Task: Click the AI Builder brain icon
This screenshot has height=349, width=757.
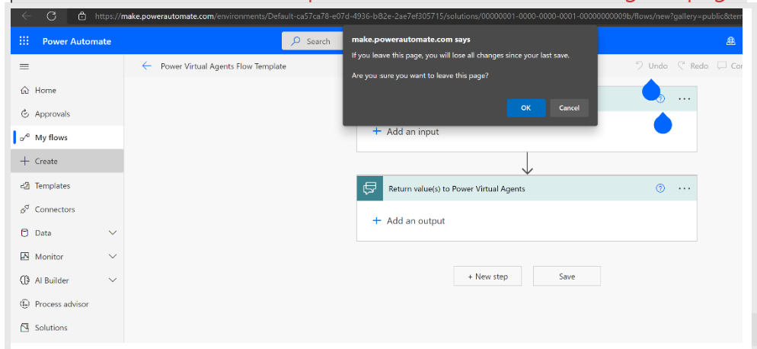Action: coord(24,280)
